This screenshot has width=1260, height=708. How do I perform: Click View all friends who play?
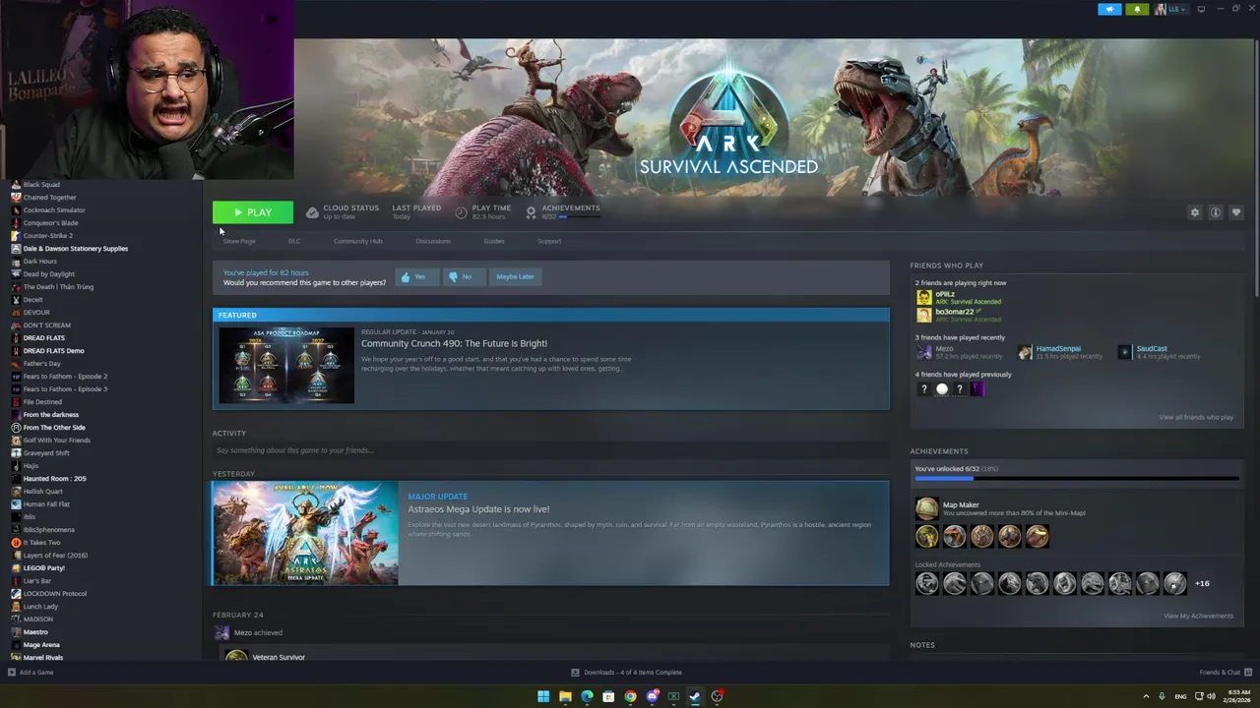point(1196,417)
